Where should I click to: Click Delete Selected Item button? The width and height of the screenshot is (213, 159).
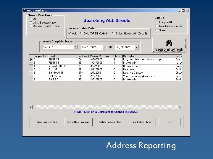click(110, 122)
